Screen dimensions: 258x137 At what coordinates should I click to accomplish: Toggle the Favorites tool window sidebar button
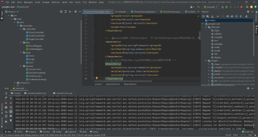2,122
